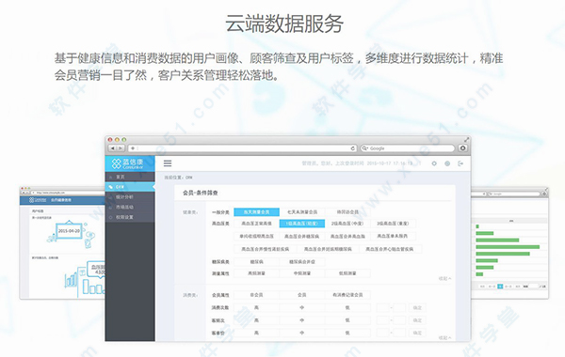Select the 糖尿病合并症 option
565x357 pixels.
(302, 262)
